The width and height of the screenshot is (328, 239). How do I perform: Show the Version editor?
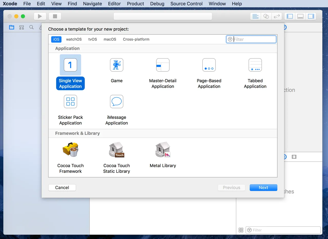(x=277, y=16)
